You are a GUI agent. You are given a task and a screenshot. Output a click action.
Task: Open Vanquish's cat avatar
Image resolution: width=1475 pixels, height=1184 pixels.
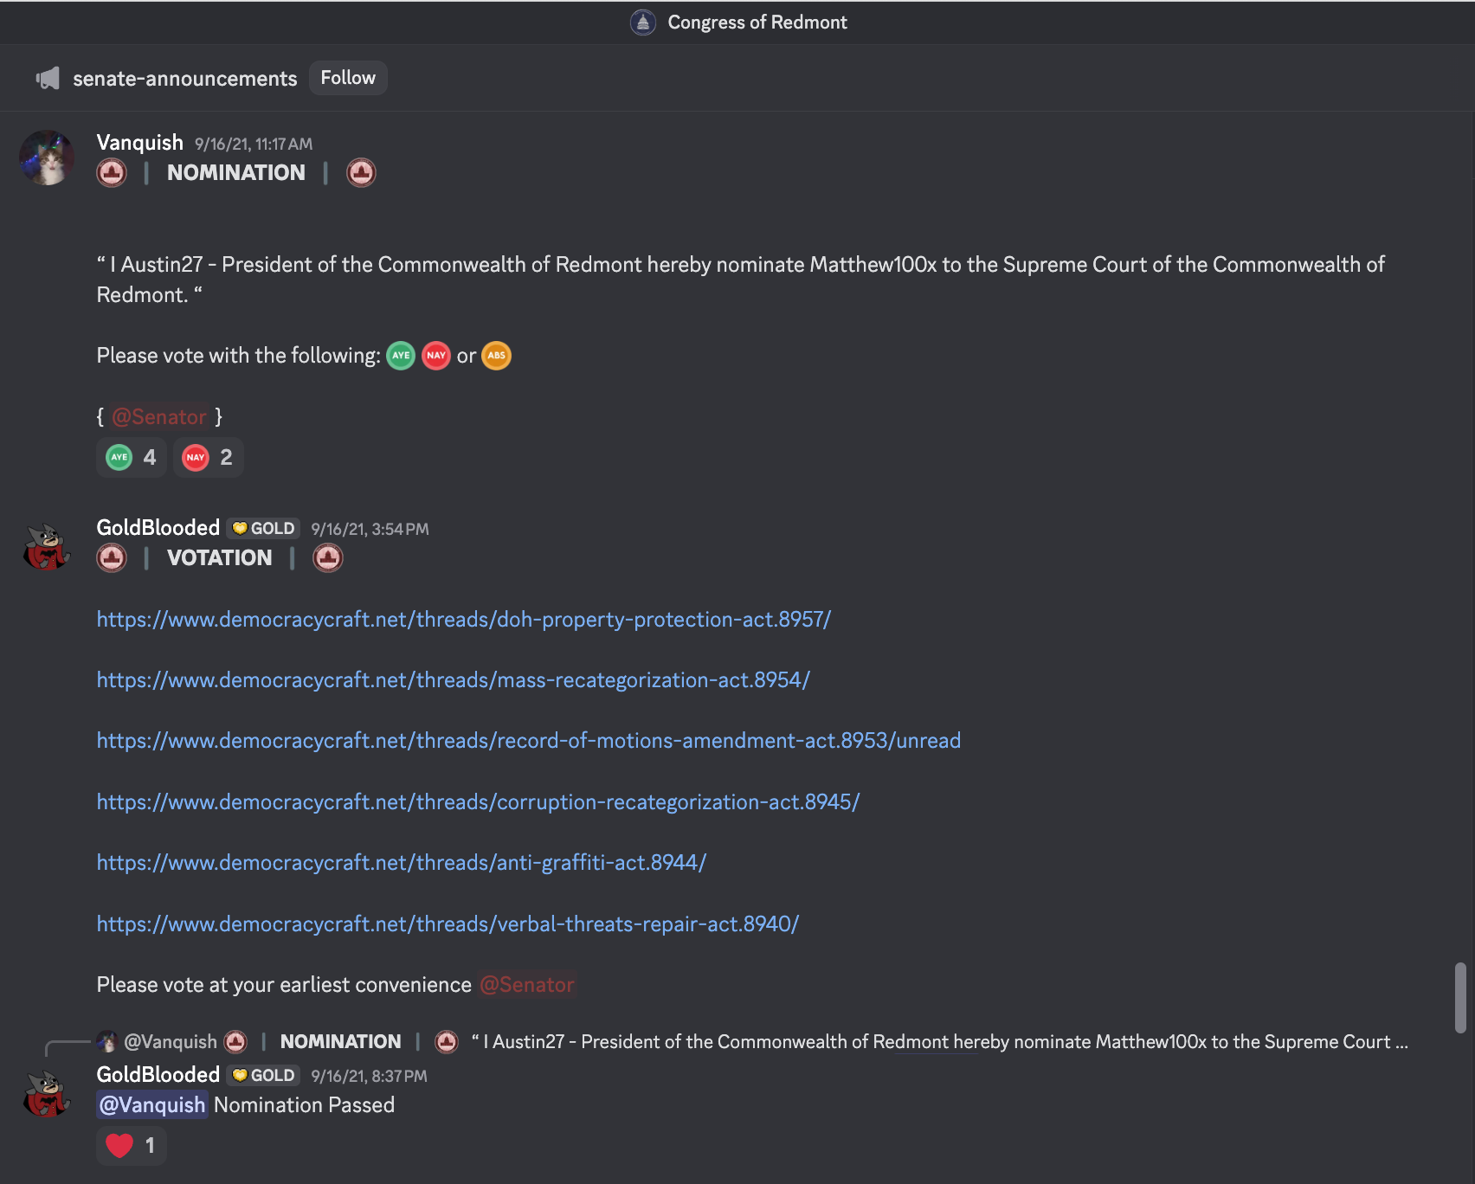click(47, 158)
